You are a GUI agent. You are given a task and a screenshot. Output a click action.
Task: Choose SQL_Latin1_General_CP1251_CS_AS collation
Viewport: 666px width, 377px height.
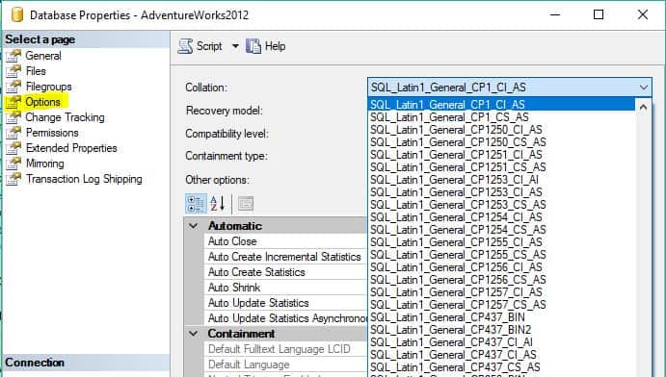pos(501,167)
